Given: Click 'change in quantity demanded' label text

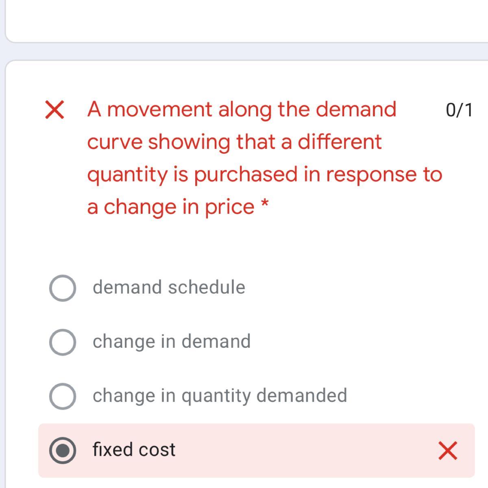Looking at the screenshot, I should click(220, 395).
